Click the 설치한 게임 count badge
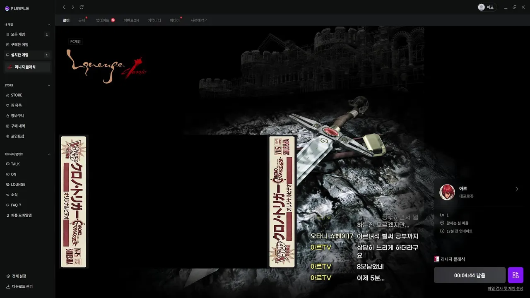The height and width of the screenshot is (298, 530). click(x=47, y=55)
